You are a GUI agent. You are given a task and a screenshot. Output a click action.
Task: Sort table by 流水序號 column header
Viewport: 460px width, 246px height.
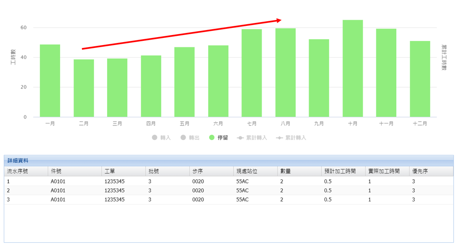[x=26, y=171]
